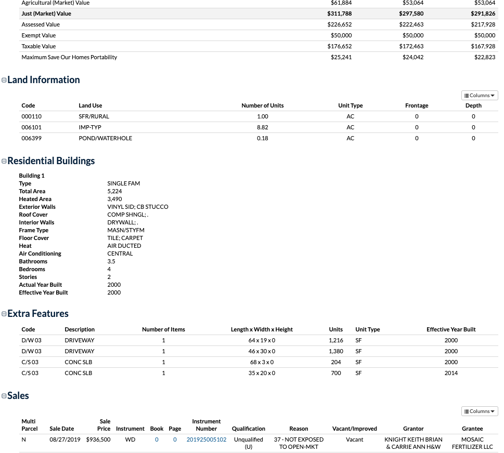Click the Qualification column header

click(x=249, y=429)
